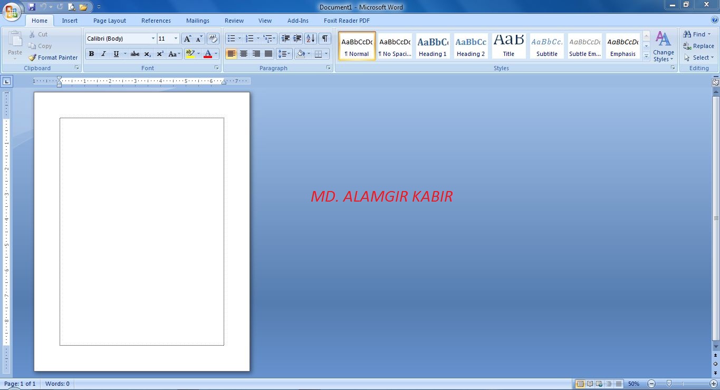Apply the red font color
The width and height of the screenshot is (720, 390).
(208, 54)
